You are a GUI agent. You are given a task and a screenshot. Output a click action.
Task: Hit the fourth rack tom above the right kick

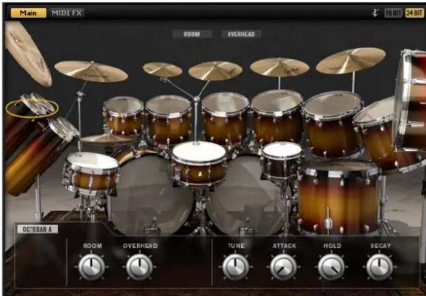[277, 117]
